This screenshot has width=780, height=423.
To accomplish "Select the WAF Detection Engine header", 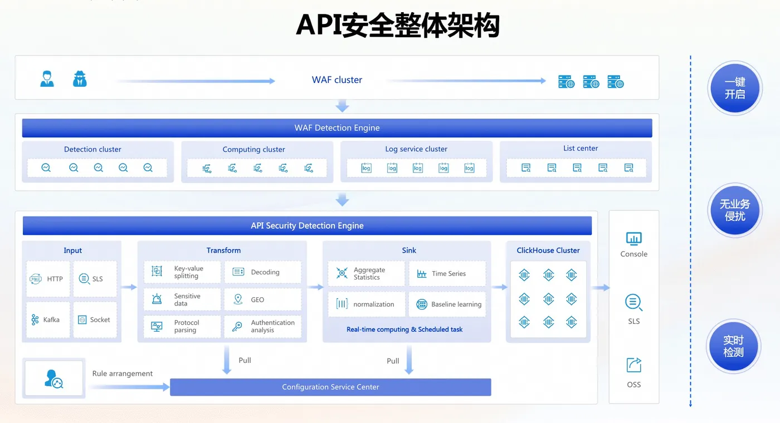I will tap(337, 128).
